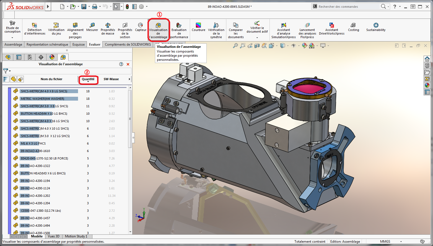Open ConfigurationManager tab icon
Image resolution: width=433 pixels, height=246 pixels.
30,57
